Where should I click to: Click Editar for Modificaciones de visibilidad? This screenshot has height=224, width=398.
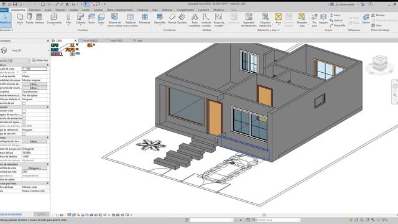[x=34, y=84]
